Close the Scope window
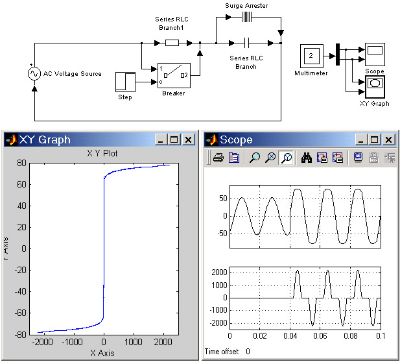Screen dimensions: 400x362 pos(388,139)
